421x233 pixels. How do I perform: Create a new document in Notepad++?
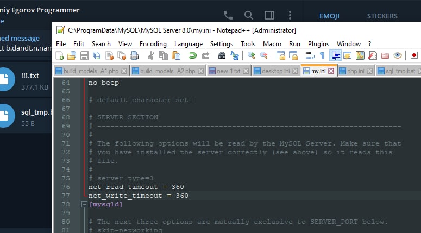pos(59,55)
